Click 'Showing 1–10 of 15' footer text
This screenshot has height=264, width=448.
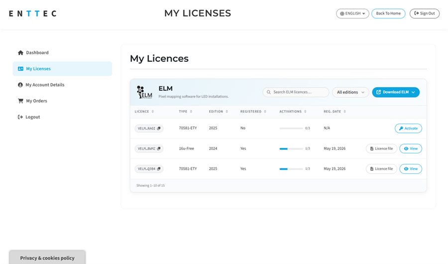[150, 186]
